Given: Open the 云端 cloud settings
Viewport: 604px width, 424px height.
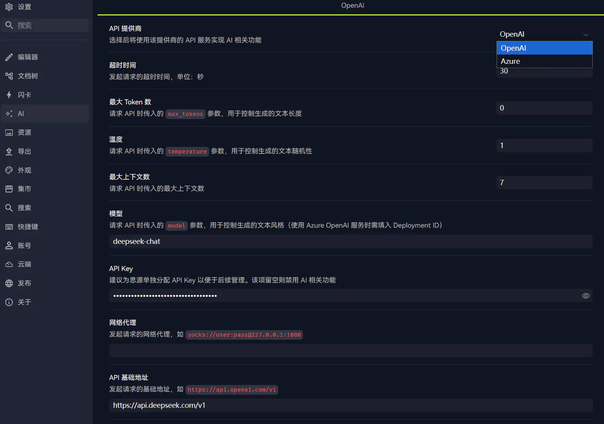Looking at the screenshot, I should [24, 264].
